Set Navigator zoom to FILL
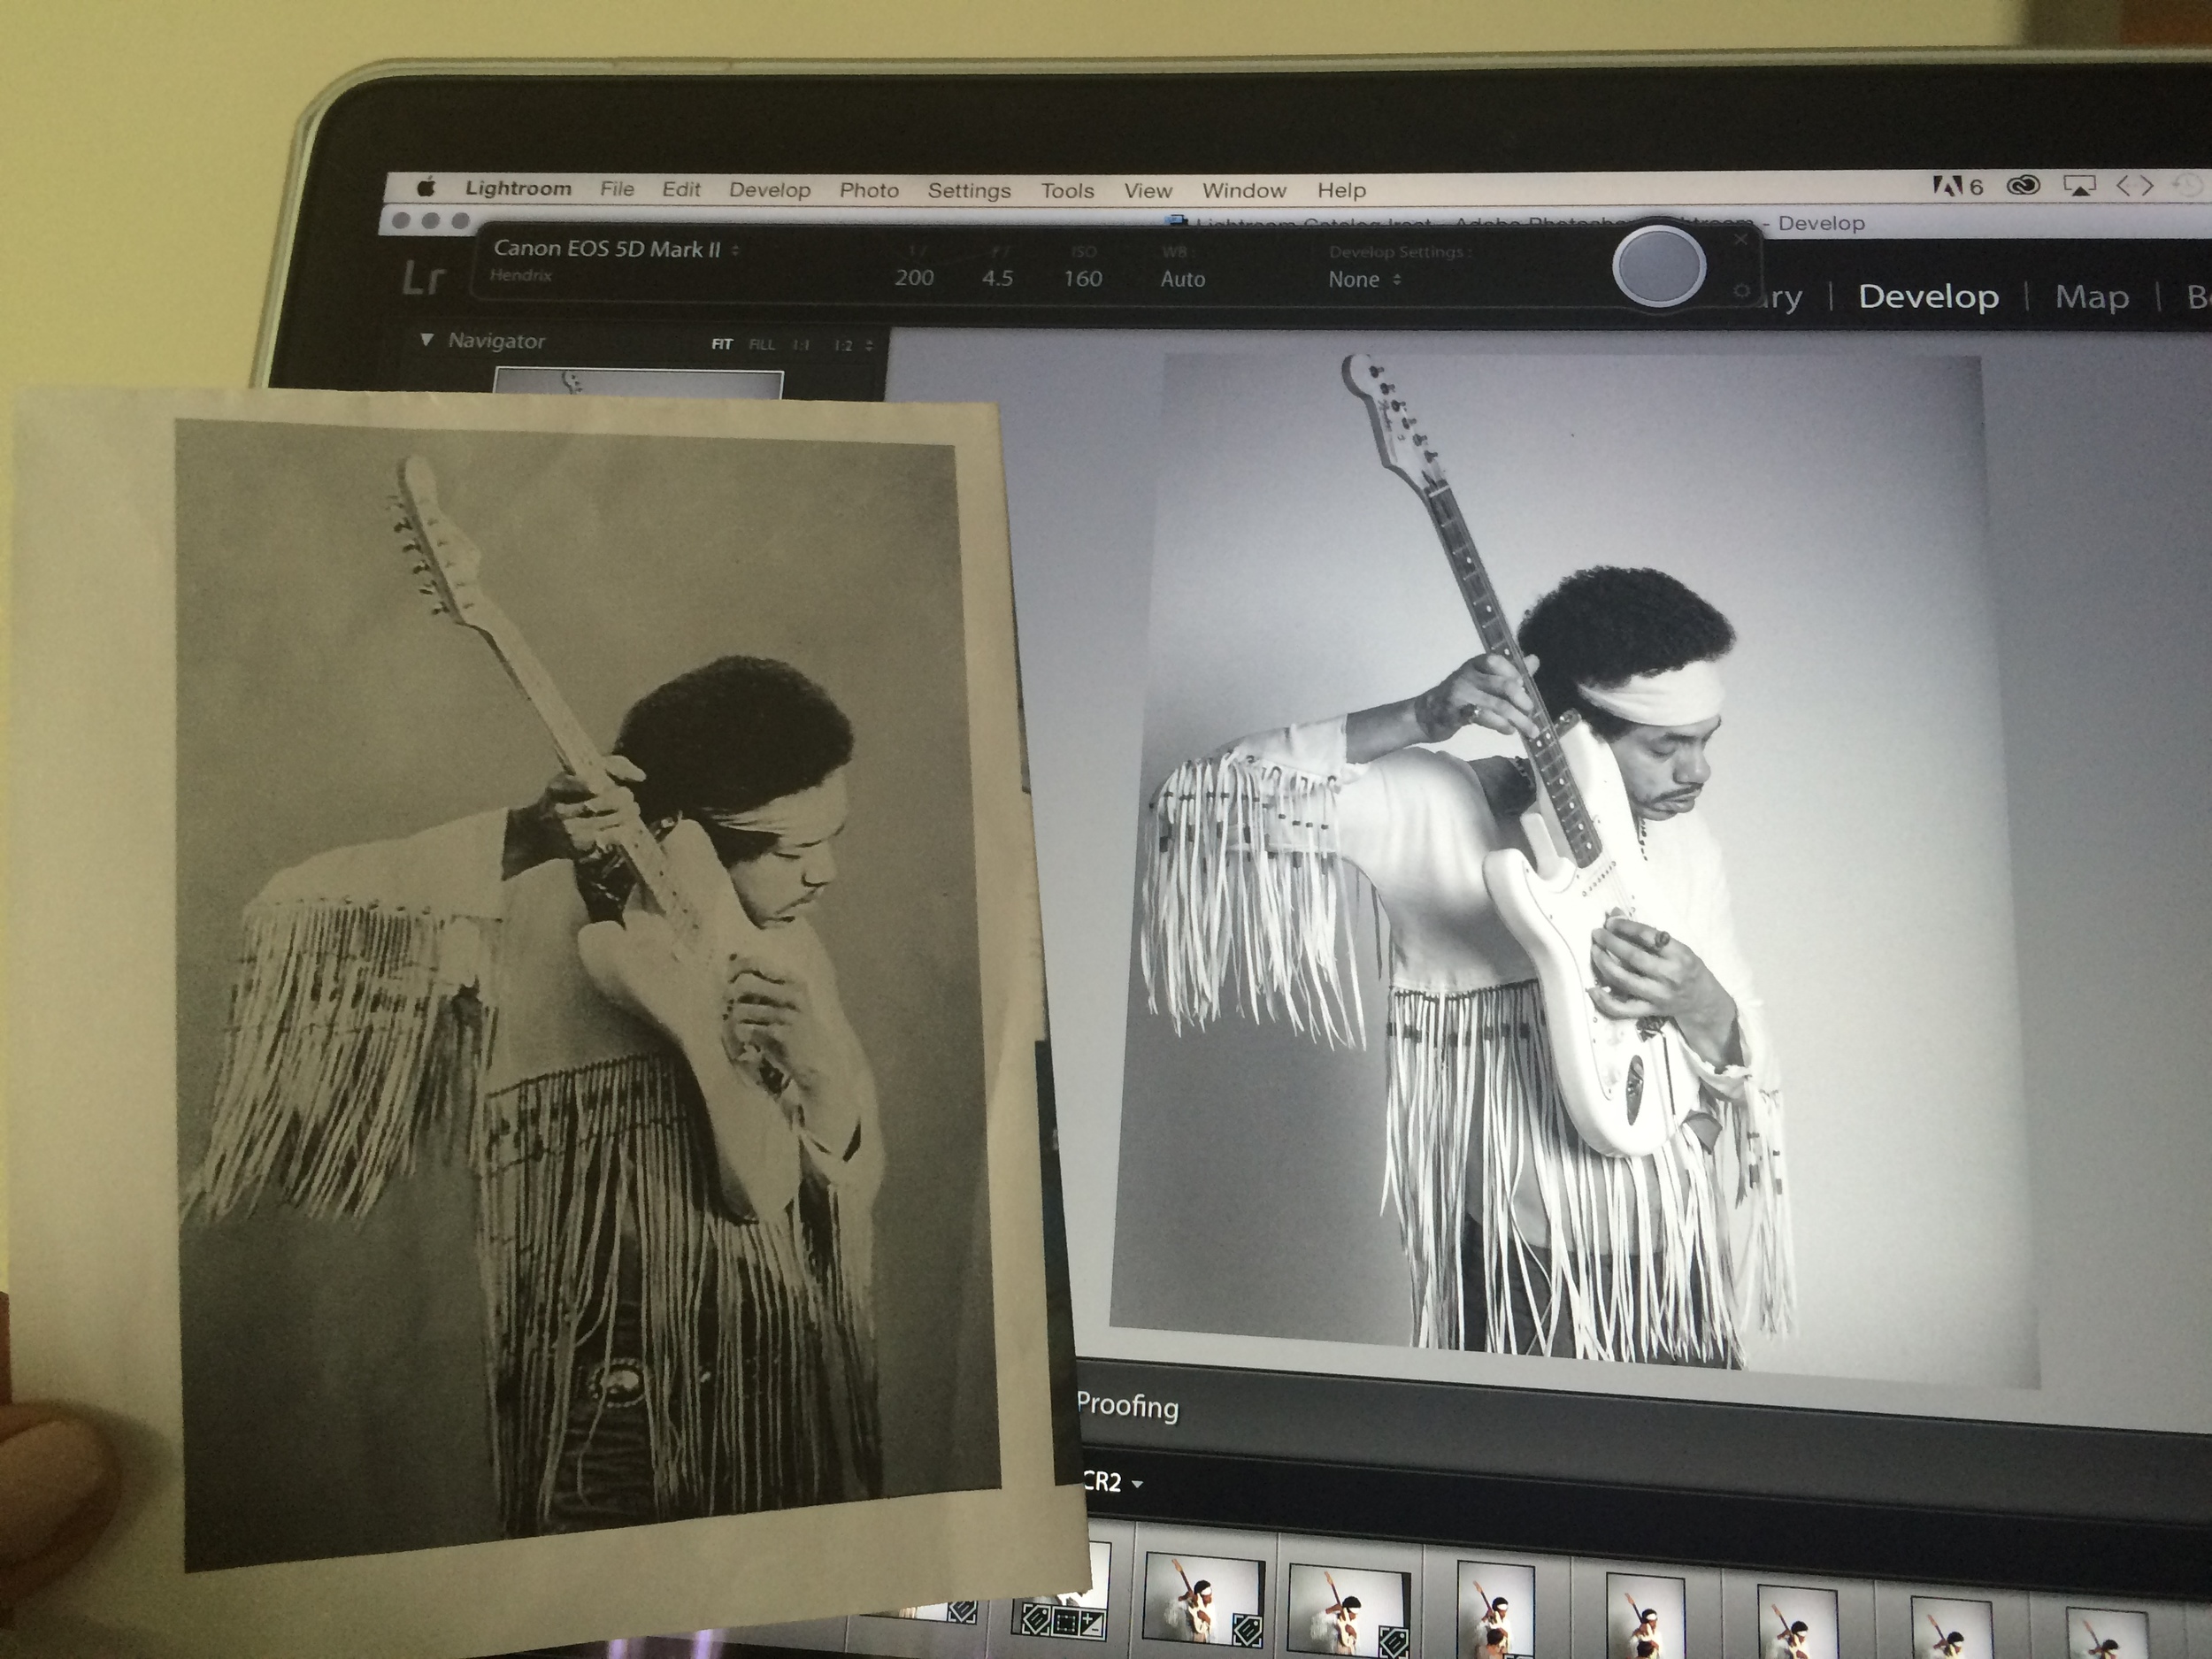 click(x=762, y=344)
